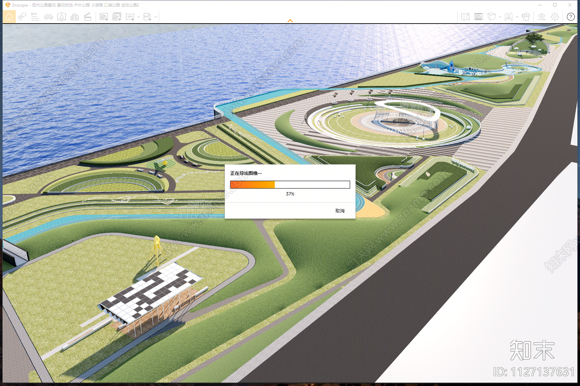Open Visual Settings eye icon

coord(542,17)
